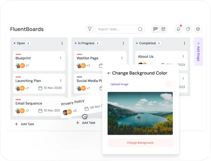
Task: Open the reports pie chart icon
Action: click(x=188, y=29)
